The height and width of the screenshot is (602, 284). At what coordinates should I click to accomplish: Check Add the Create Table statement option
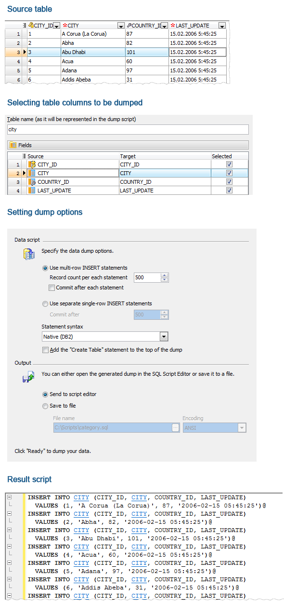[46, 349]
